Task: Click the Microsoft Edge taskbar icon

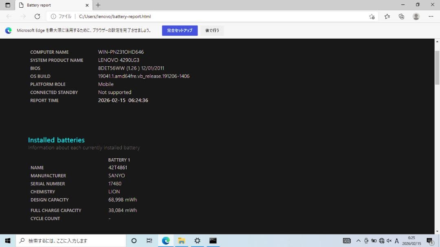Action: tap(165, 240)
